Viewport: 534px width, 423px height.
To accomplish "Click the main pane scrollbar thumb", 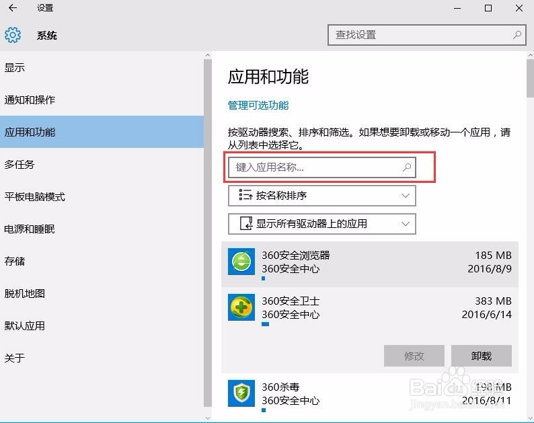I will pyautogui.click(x=530, y=78).
